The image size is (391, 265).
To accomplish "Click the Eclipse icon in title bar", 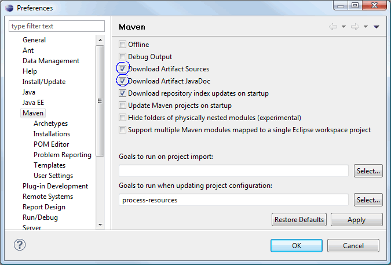I will [9, 8].
